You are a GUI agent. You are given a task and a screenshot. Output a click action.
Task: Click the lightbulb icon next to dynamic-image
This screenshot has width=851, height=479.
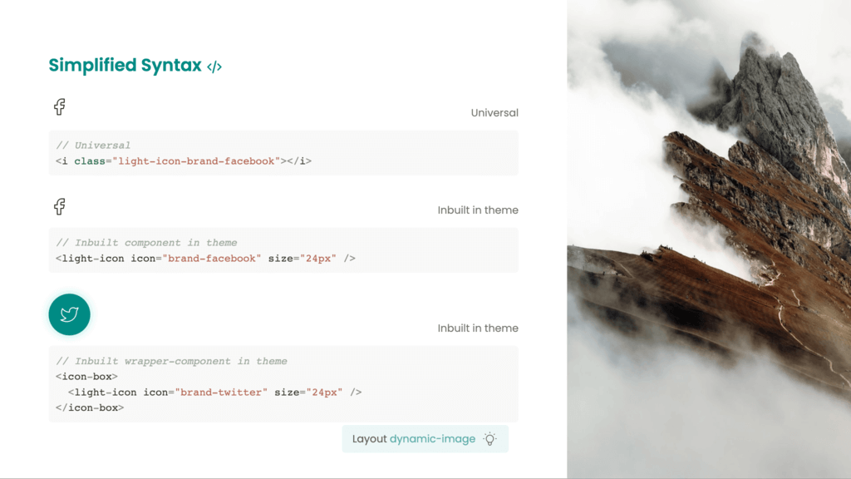click(489, 439)
